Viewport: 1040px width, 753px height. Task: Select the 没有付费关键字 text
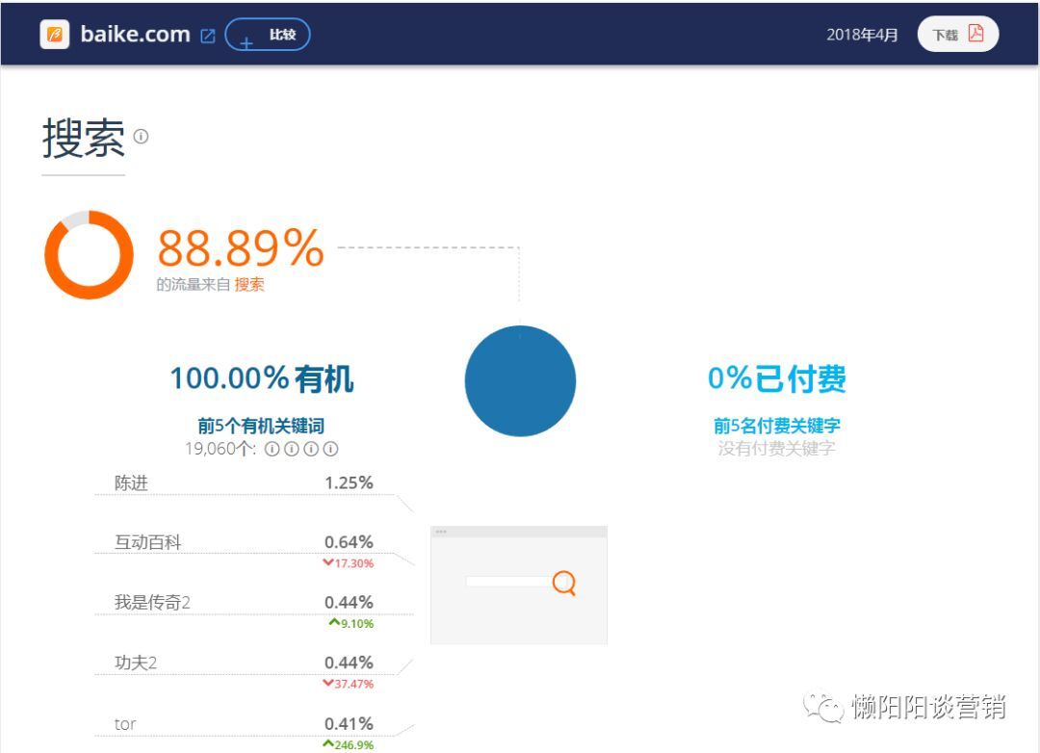[777, 449]
